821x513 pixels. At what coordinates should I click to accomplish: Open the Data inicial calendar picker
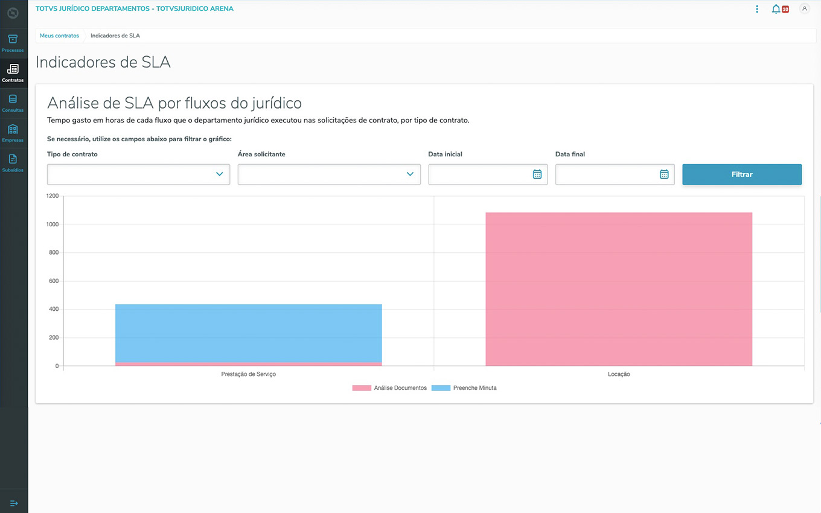pos(537,174)
